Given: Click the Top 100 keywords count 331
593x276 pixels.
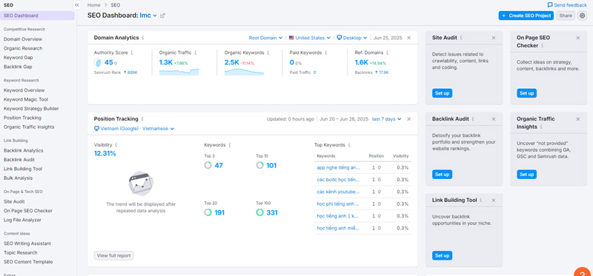Looking at the screenshot, I should point(272,212).
